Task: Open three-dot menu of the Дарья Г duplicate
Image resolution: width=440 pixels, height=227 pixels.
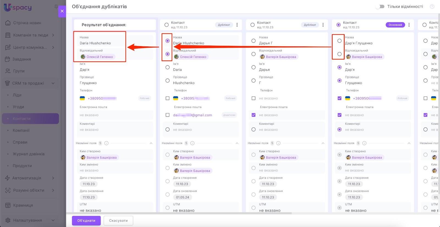Action: click(323, 25)
